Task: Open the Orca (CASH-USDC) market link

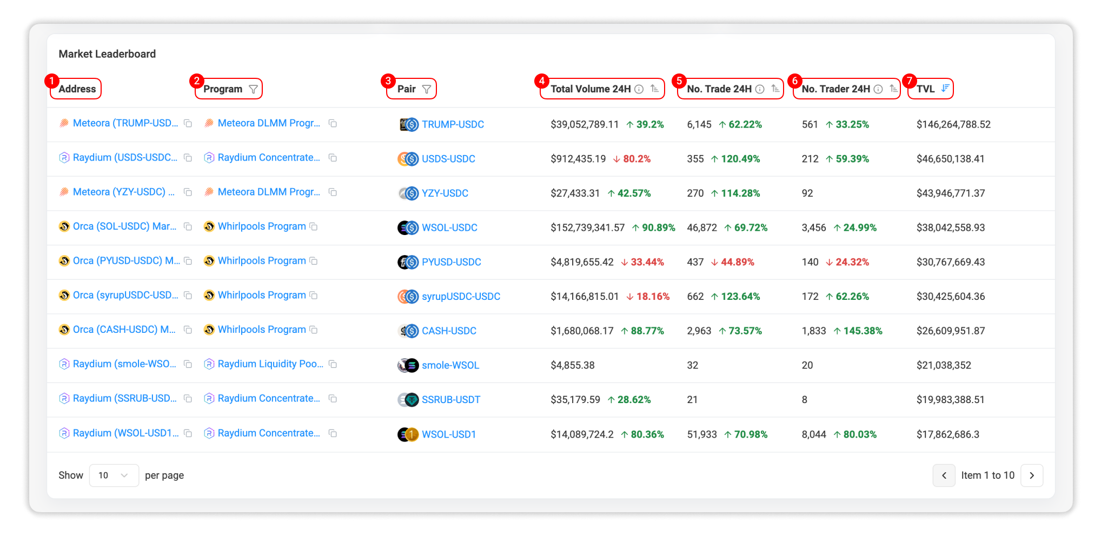Action: coord(123,329)
